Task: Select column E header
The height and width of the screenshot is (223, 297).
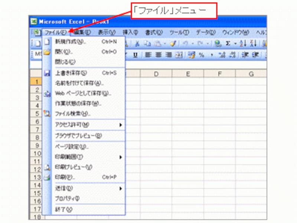Action: pos(188,74)
